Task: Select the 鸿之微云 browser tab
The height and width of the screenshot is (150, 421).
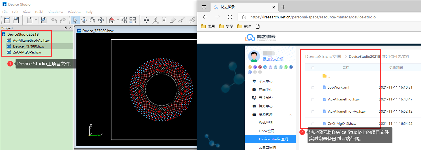Action: coord(244,7)
